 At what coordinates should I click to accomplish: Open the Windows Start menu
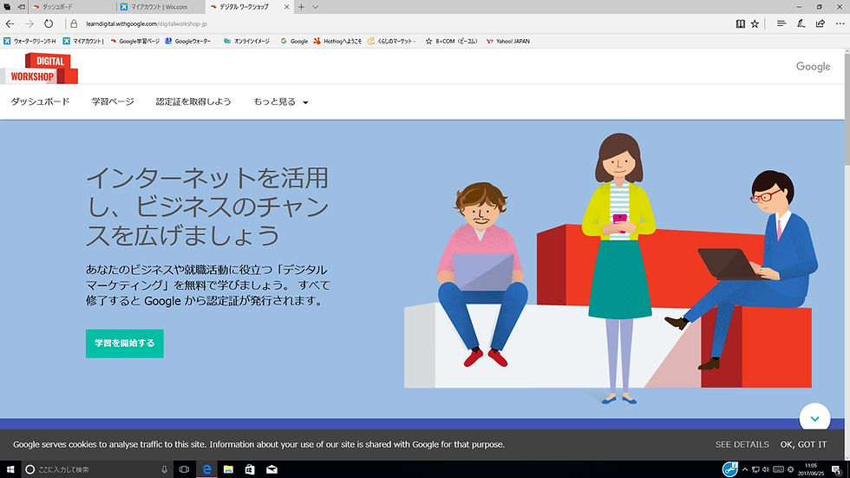10,469
